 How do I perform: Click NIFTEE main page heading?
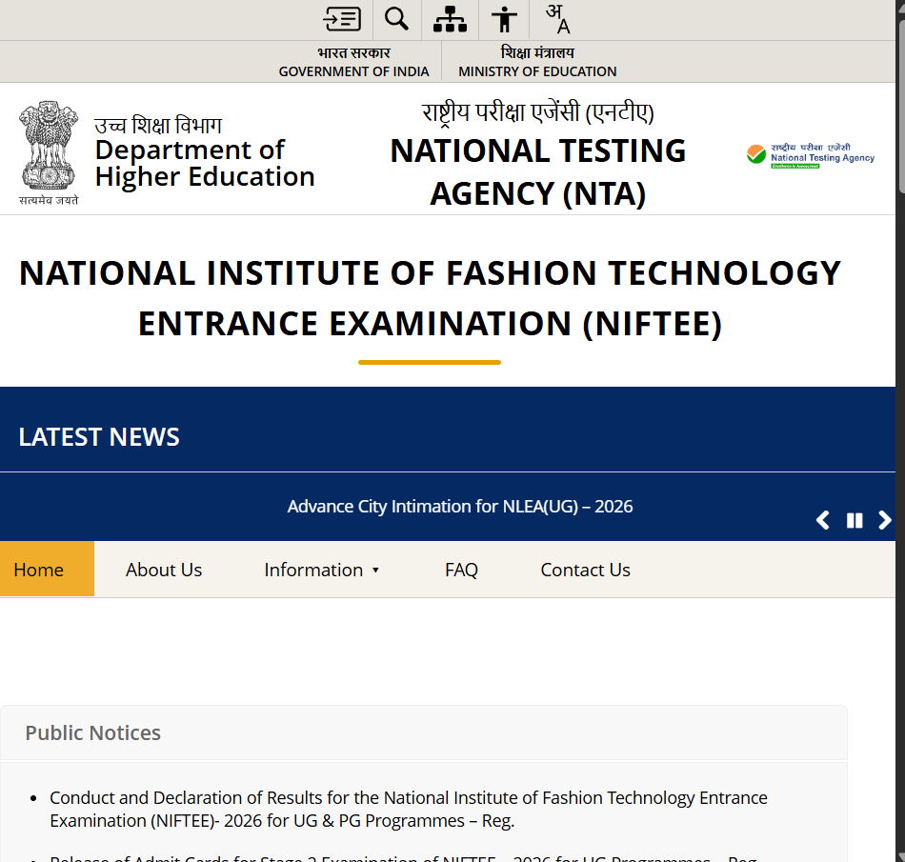pos(430,298)
